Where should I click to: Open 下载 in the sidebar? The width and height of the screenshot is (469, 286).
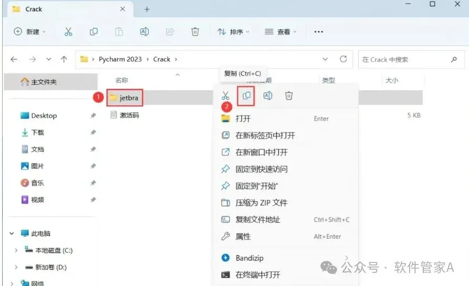tap(33, 132)
